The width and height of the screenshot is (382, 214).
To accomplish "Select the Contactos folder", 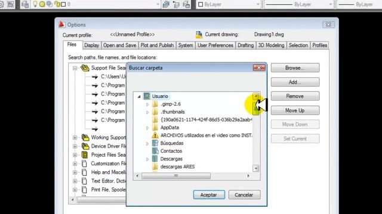I will click(171, 151).
